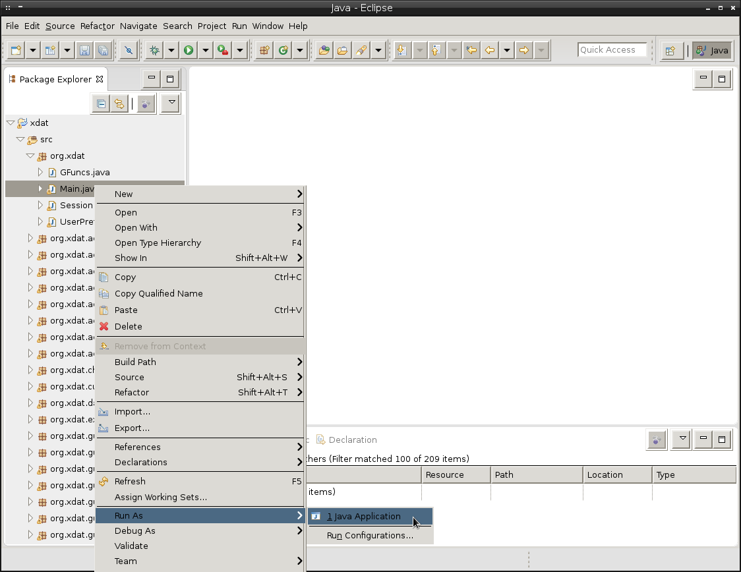Collapse the xdat project tree node
Image resolution: width=741 pixels, height=572 pixels.
tap(11, 123)
